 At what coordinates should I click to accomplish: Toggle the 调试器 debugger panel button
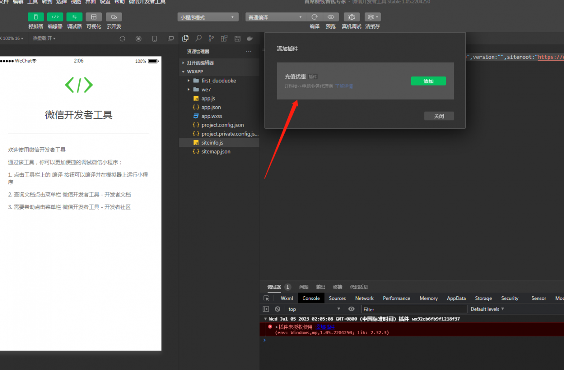(x=74, y=17)
